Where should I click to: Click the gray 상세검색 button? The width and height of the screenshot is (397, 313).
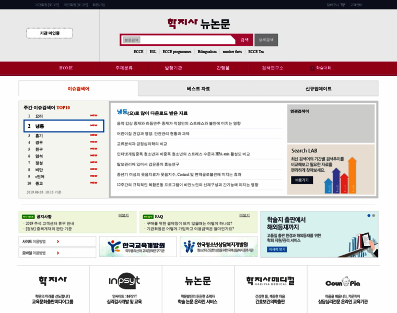coord(266,40)
